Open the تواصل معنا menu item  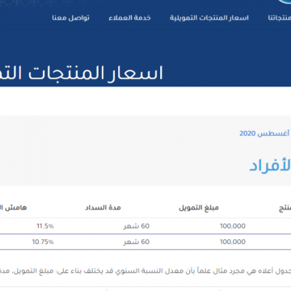(70, 18)
